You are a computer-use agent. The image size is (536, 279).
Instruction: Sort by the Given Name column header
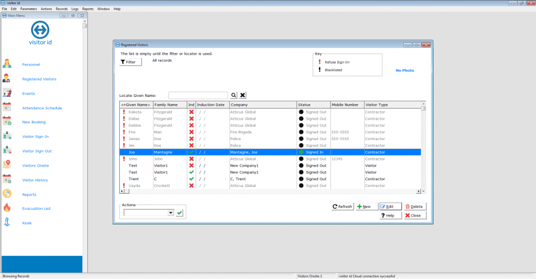coord(136,105)
